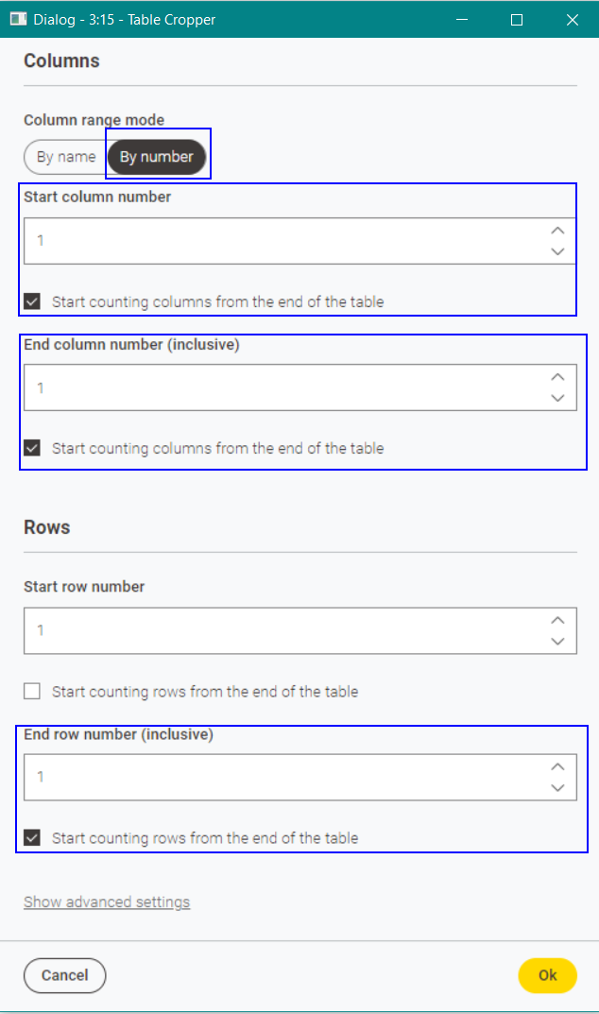Uncheck counting start columns from end of table
This screenshot has width=599, height=1014.
[x=31, y=301]
